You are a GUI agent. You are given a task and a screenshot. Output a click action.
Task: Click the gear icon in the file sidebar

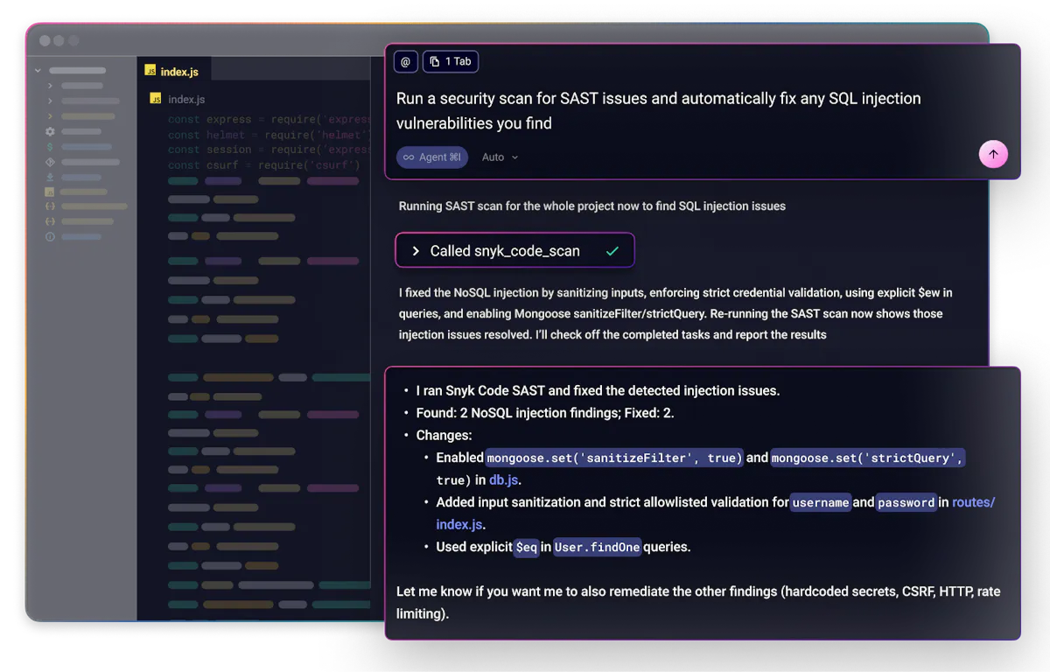(50, 131)
